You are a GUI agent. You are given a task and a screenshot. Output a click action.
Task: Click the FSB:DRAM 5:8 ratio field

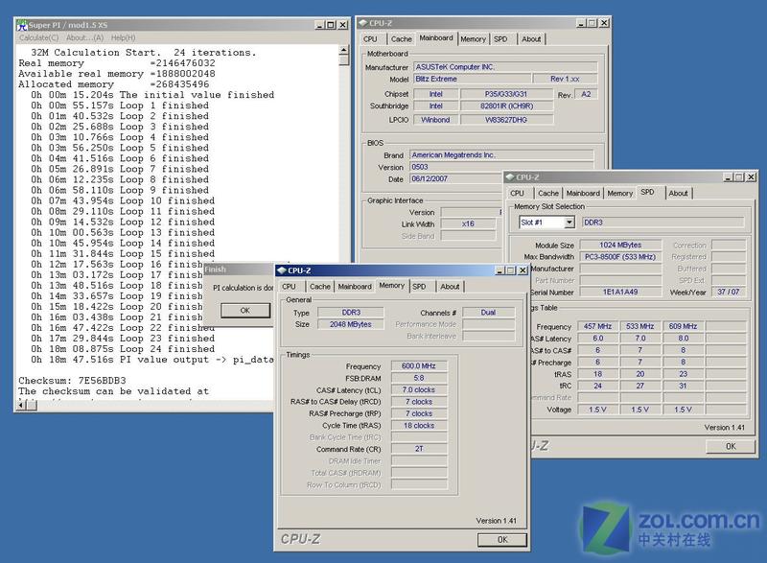click(419, 378)
